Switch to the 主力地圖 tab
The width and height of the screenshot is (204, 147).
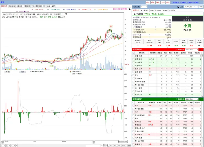tap(34, 6)
